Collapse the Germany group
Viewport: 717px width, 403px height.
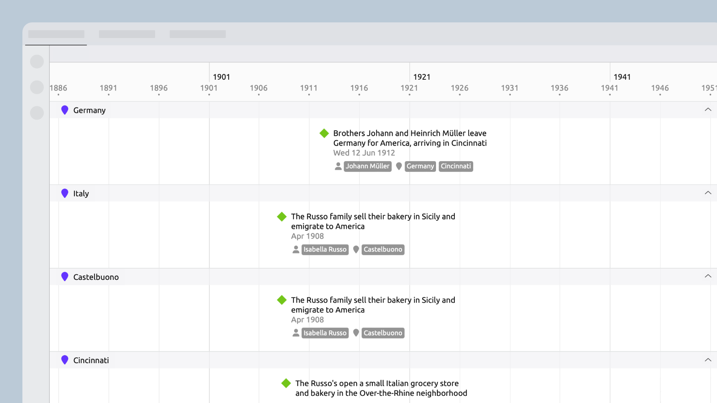(x=708, y=110)
